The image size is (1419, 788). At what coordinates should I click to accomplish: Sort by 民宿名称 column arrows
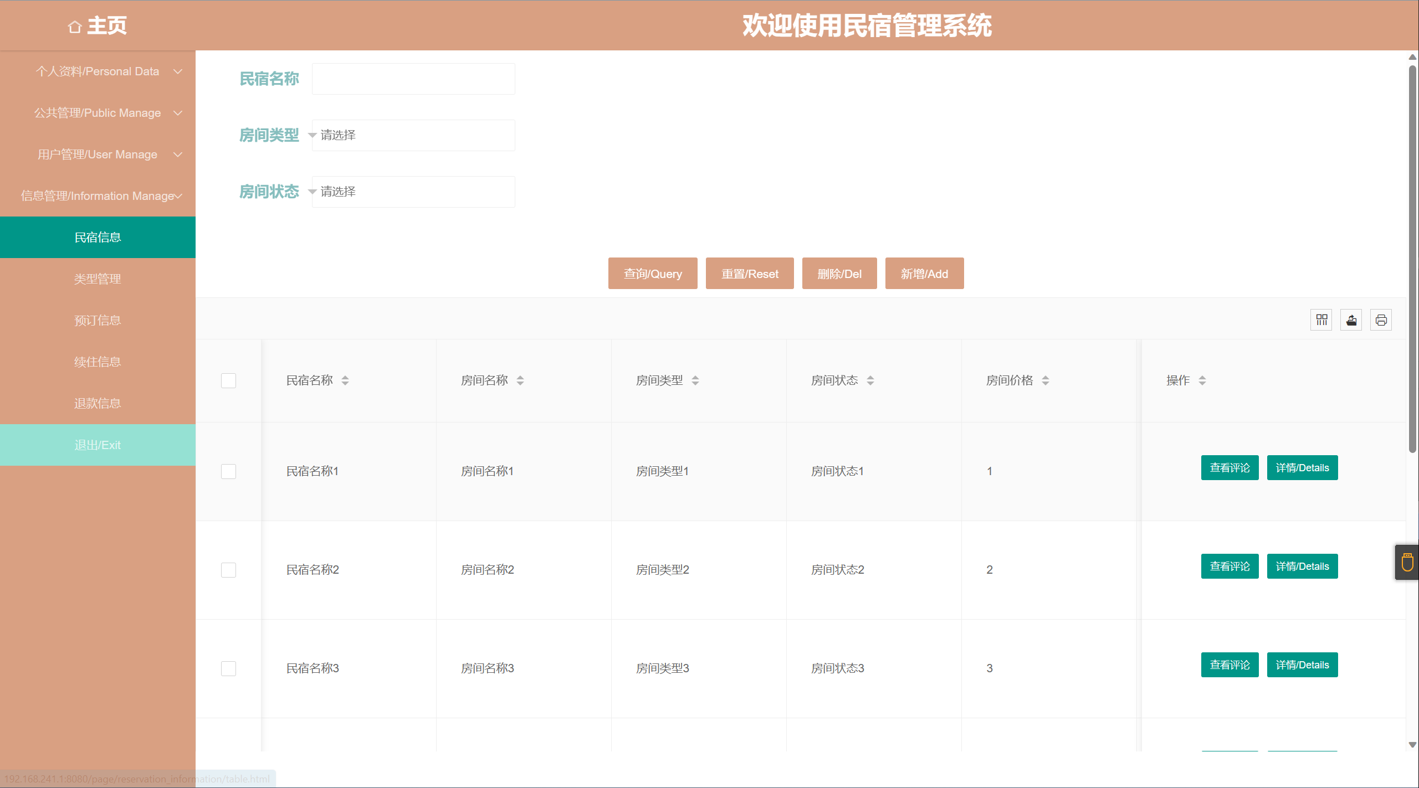(x=345, y=380)
